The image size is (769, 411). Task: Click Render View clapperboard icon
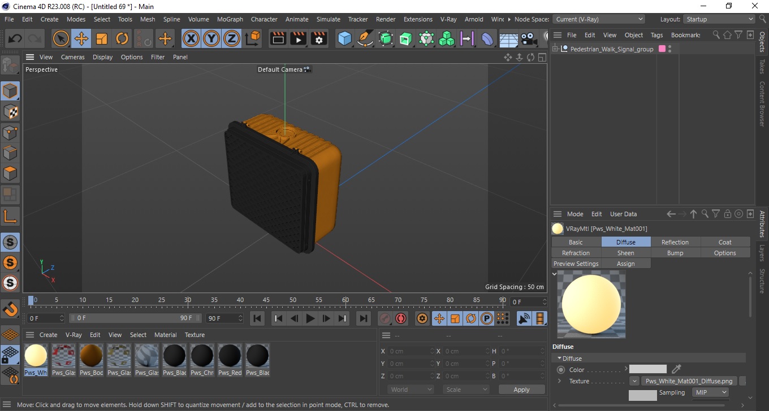[278, 39]
